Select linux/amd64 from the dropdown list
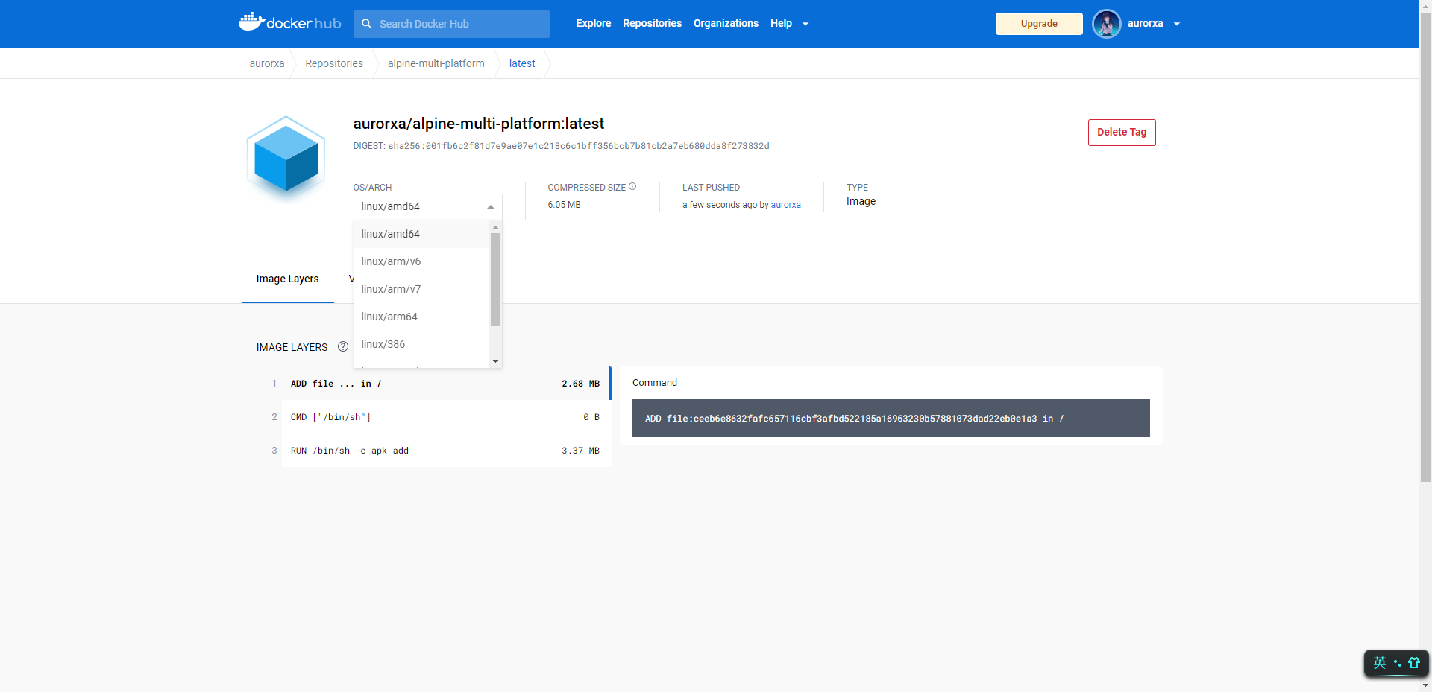Viewport: 1432px width, 692px height. (421, 234)
